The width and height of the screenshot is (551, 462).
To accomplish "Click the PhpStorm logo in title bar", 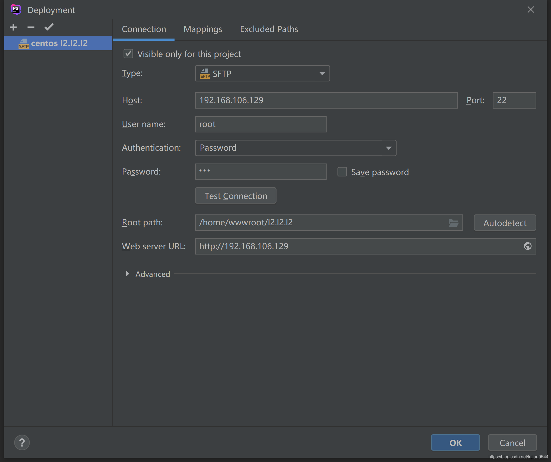I will pyautogui.click(x=16, y=9).
